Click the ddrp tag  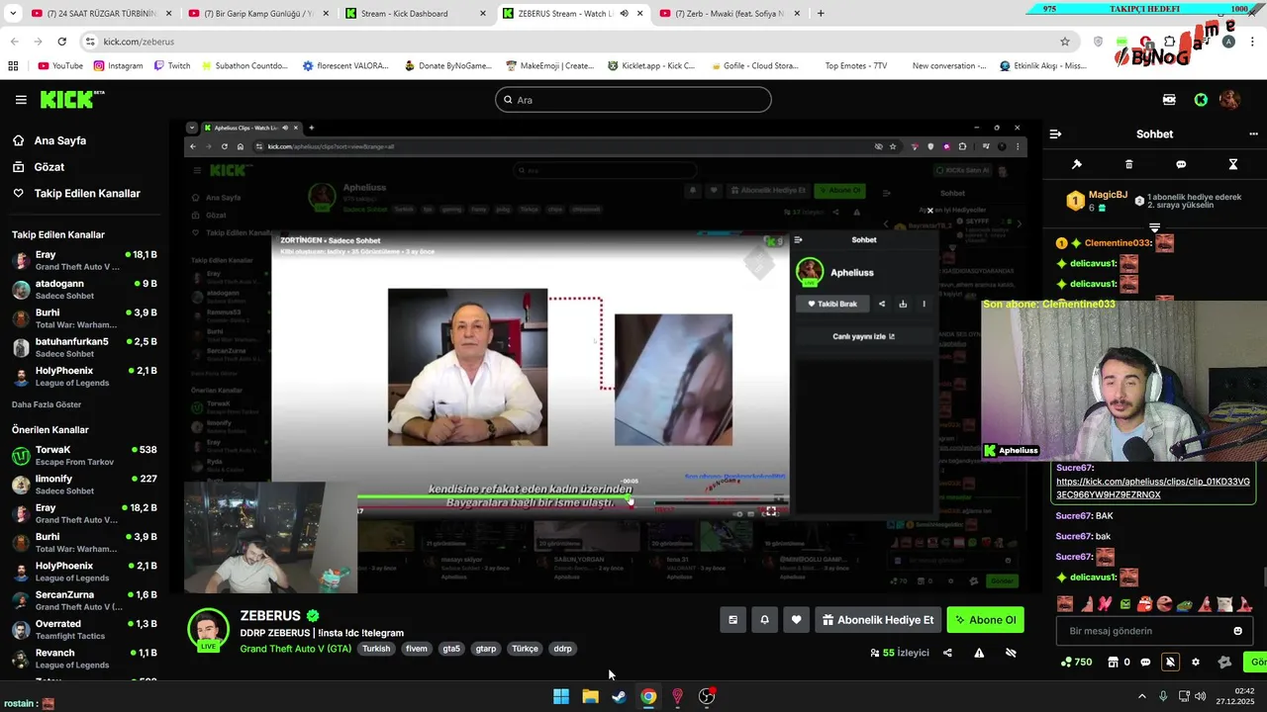point(562,649)
